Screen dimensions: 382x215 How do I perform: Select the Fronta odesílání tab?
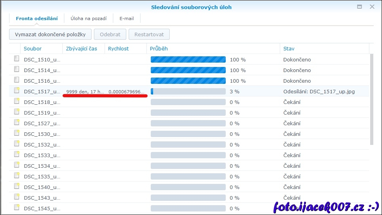37,18
